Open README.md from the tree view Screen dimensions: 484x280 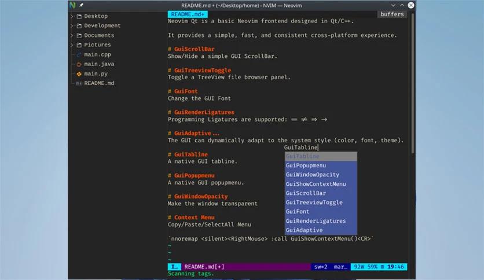click(99, 83)
